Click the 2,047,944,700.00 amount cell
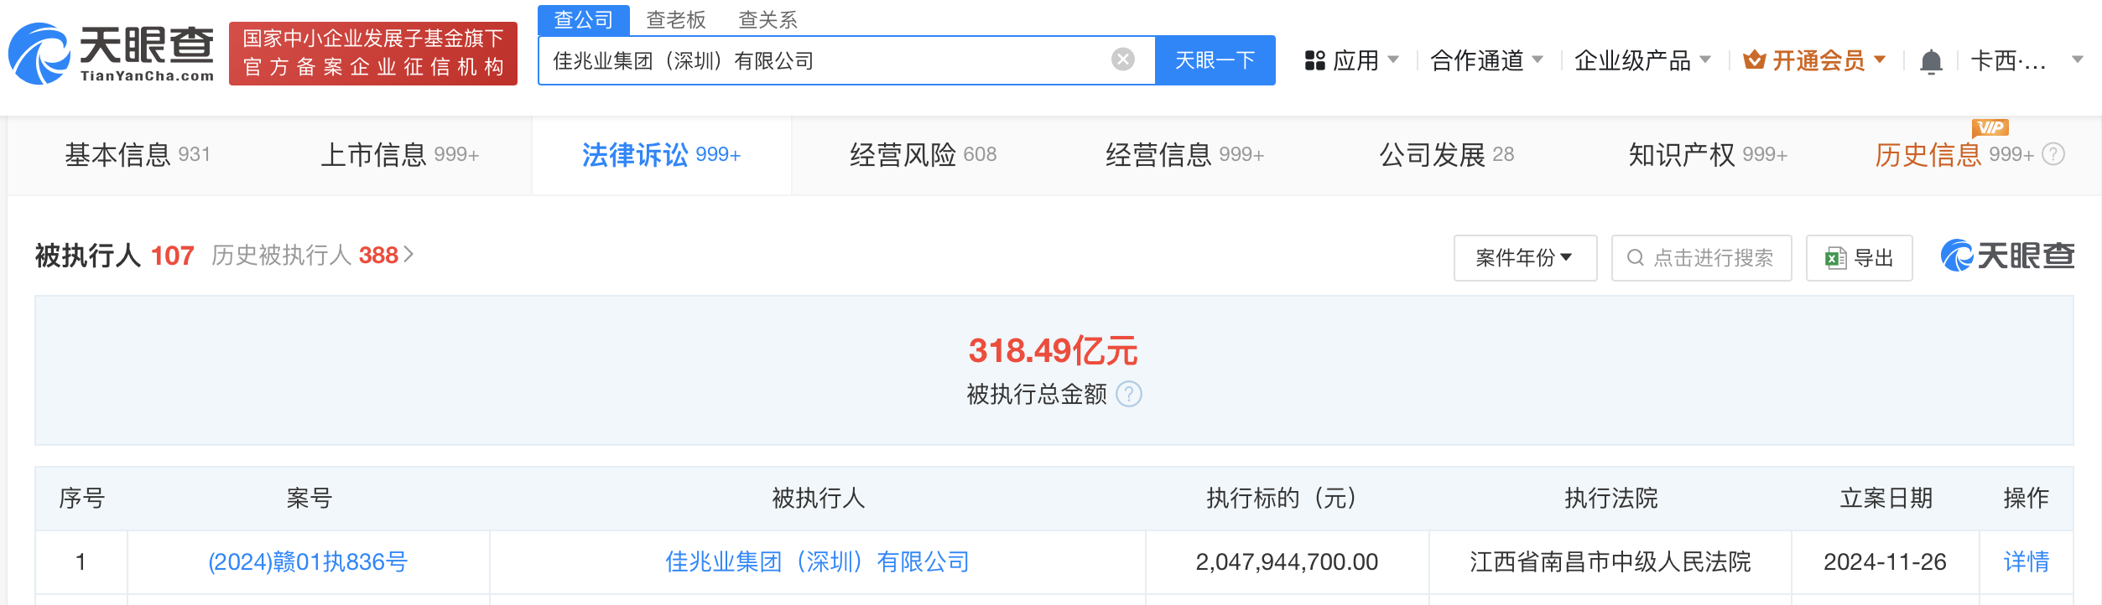The image size is (2102, 605). coord(1287,561)
